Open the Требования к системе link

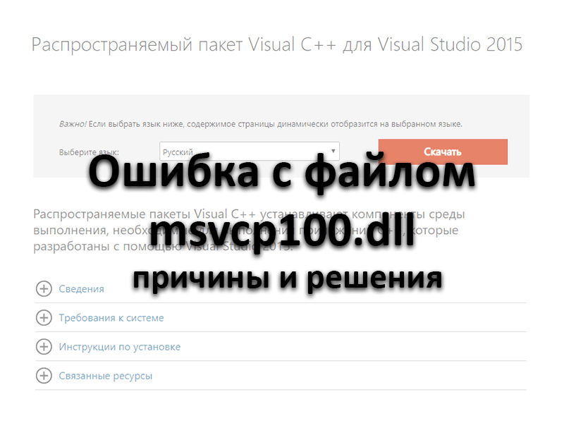(x=111, y=318)
